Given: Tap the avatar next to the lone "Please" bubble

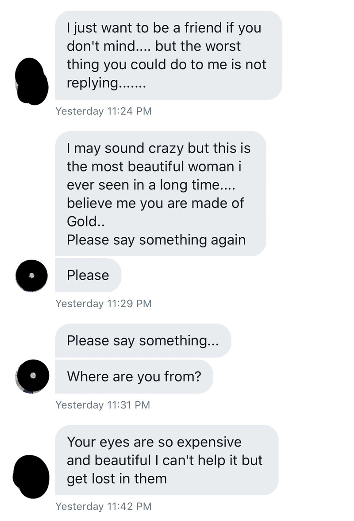Looking at the screenshot, I should (31, 275).
